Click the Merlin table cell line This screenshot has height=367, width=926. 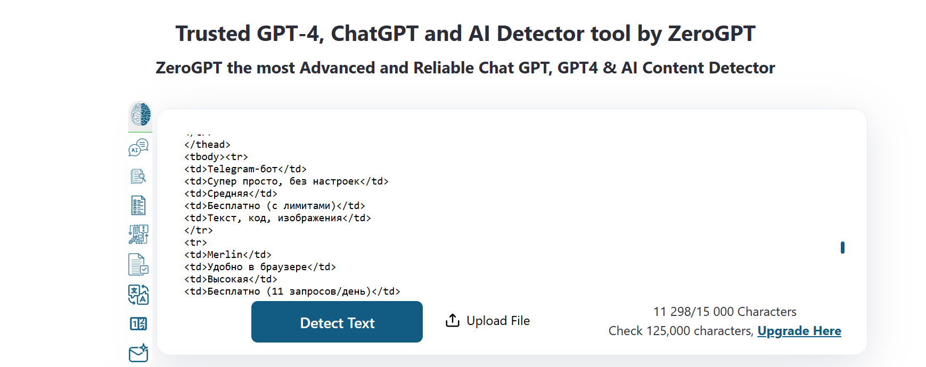pos(228,255)
